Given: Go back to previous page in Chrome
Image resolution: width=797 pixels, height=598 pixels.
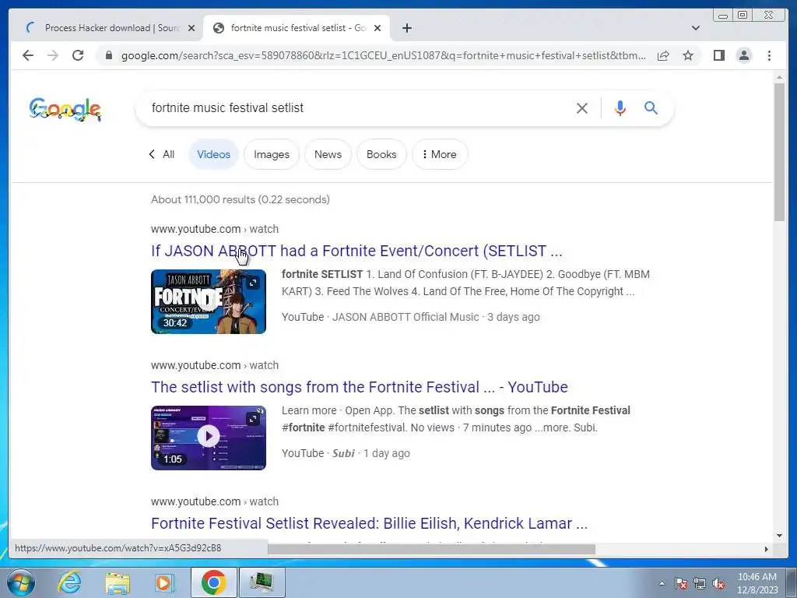Looking at the screenshot, I should (x=28, y=55).
